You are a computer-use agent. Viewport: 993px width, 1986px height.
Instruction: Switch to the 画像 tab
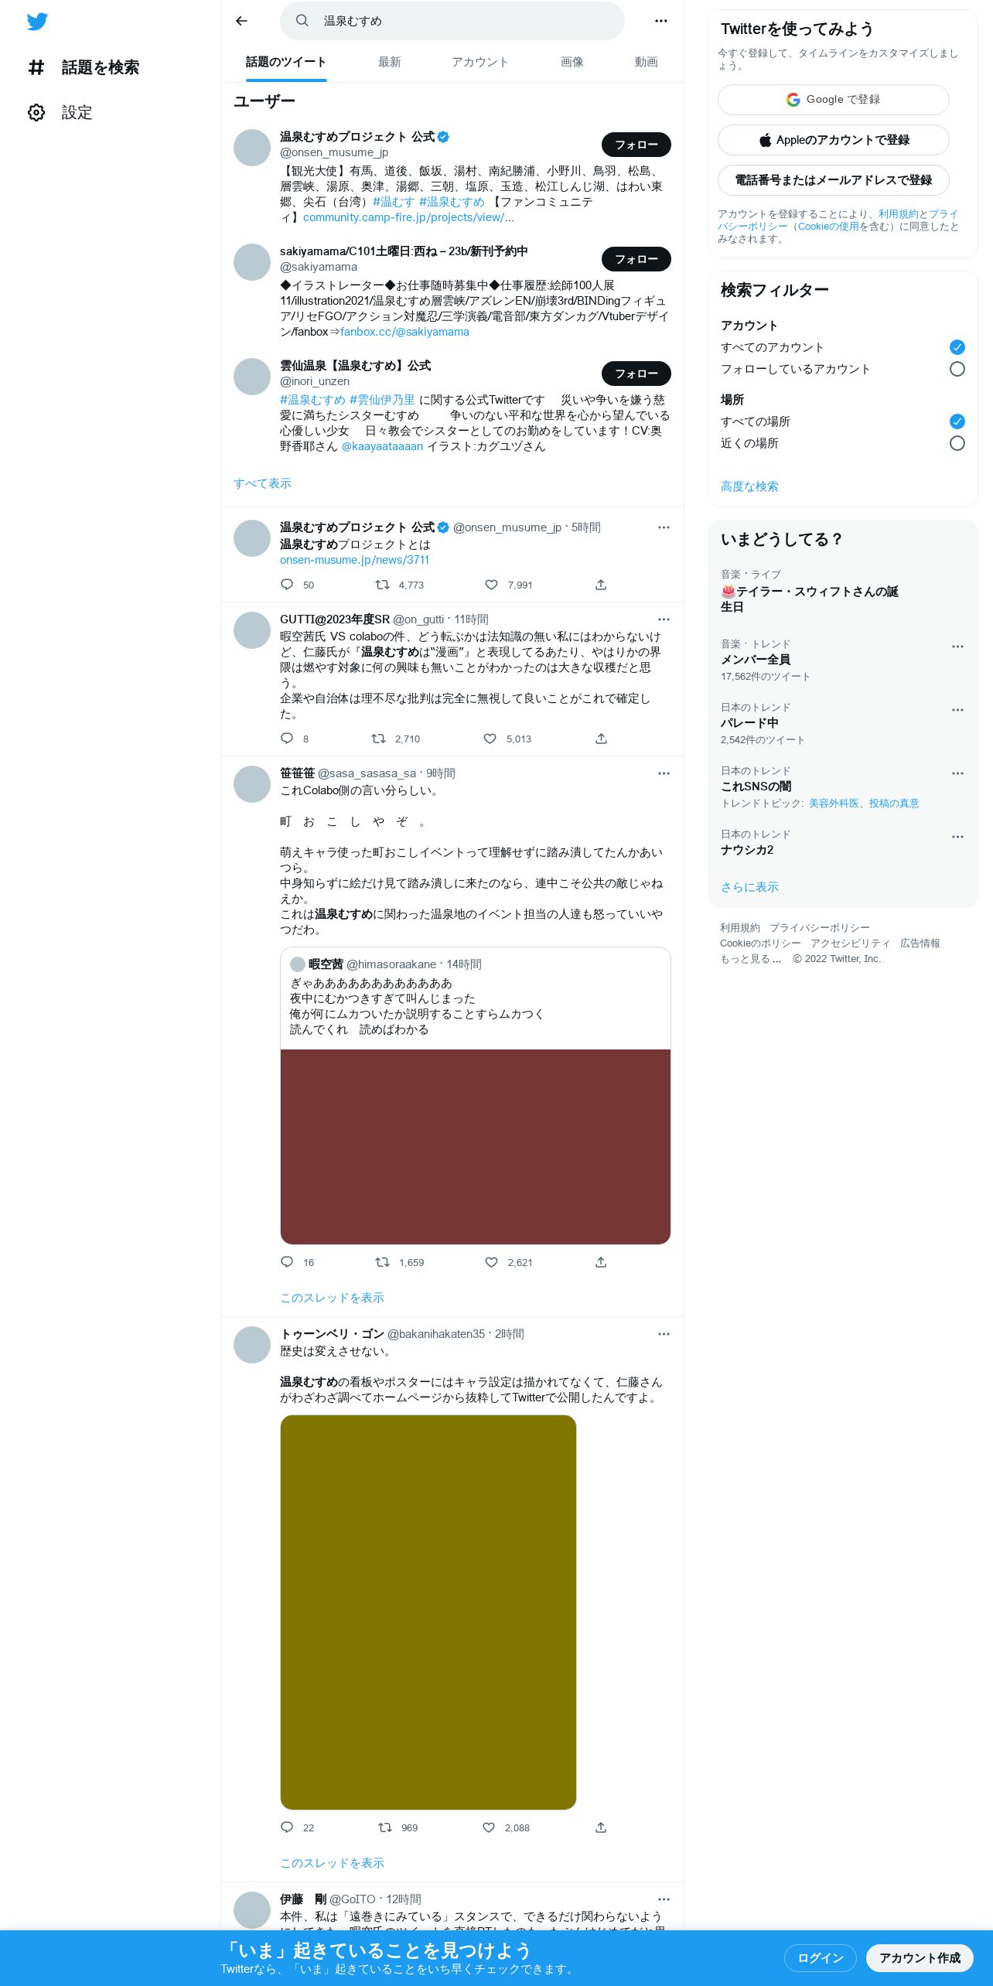click(572, 62)
